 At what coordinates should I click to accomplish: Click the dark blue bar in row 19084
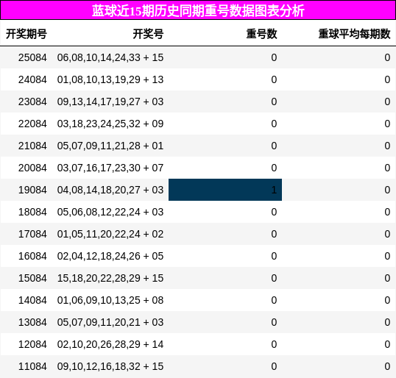point(225,190)
